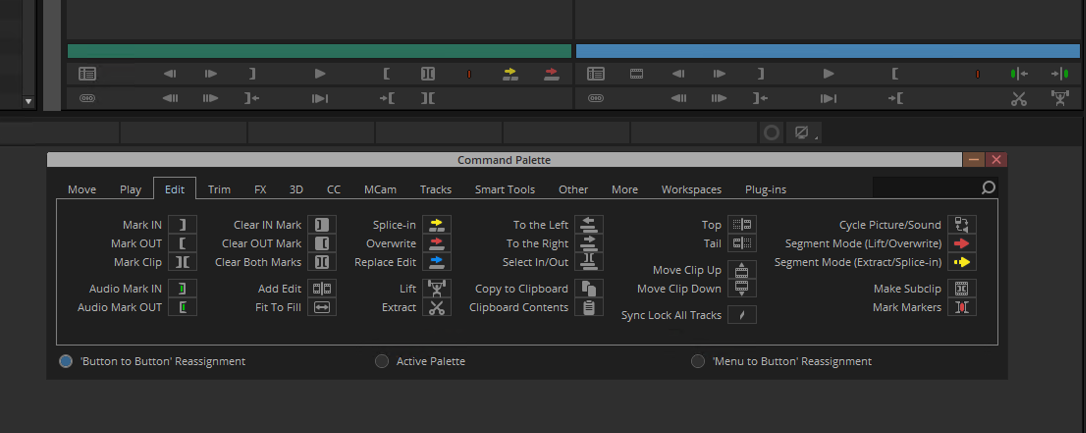Switch to the Trim tab
The height and width of the screenshot is (433, 1086).
tap(219, 189)
